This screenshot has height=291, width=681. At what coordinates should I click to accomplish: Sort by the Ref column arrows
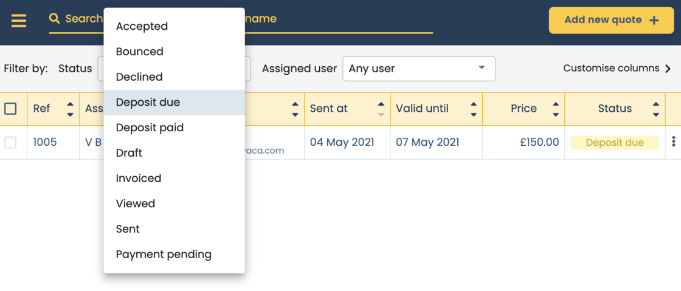[70, 109]
